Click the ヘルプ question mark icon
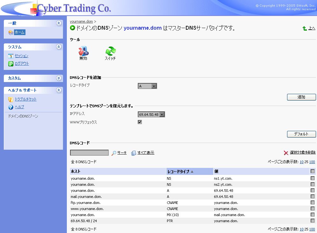317x233 pixels. pyautogui.click(x=11, y=107)
